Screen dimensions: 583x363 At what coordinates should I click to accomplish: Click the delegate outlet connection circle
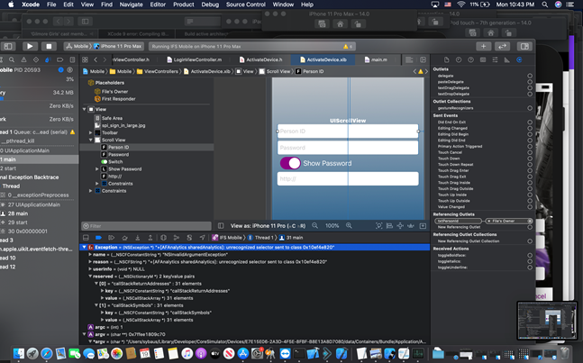(x=530, y=76)
